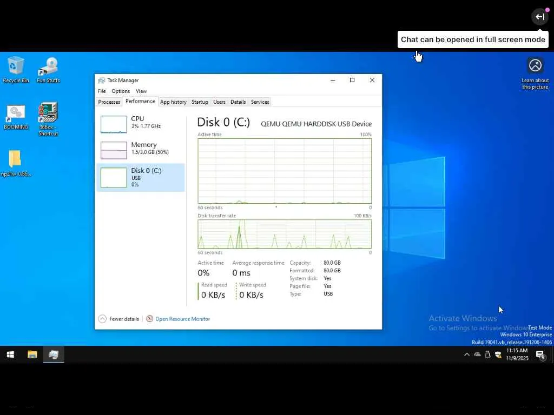Switch to the Processes tab
Image resolution: width=554 pixels, height=415 pixels.
[109, 102]
